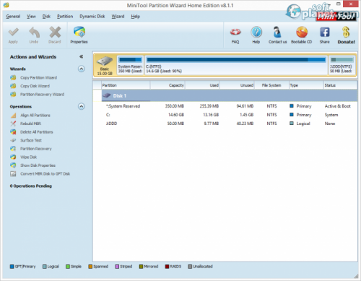Open the Help menu
This screenshot has width=361, height=281.
pyautogui.click(x=136, y=17)
